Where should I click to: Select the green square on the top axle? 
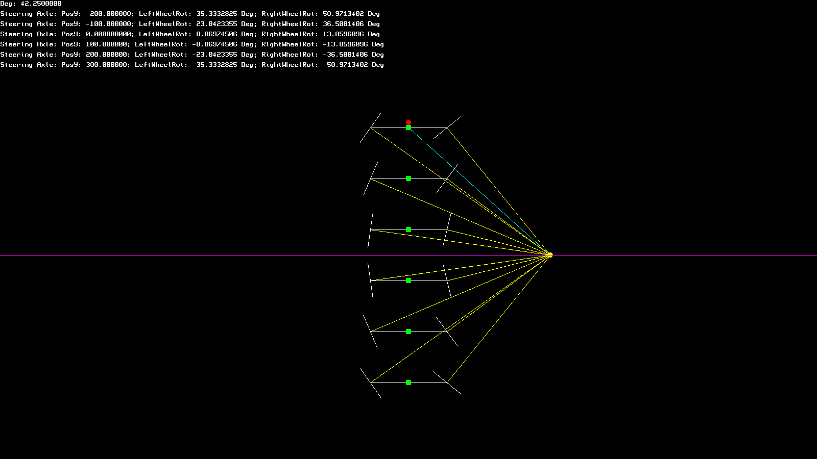[408, 127]
